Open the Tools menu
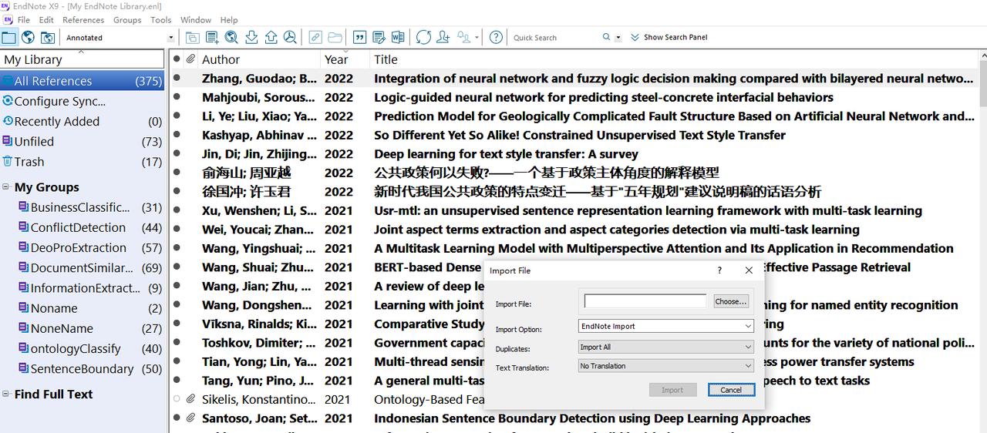The height and width of the screenshot is (433, 987). tap(161, 20)
